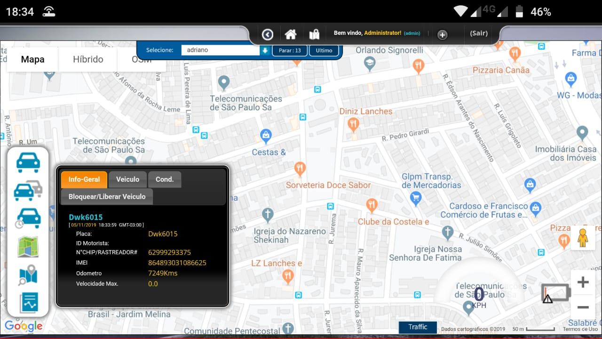Switch to the Cond. tab

click(x=165, y=179)
